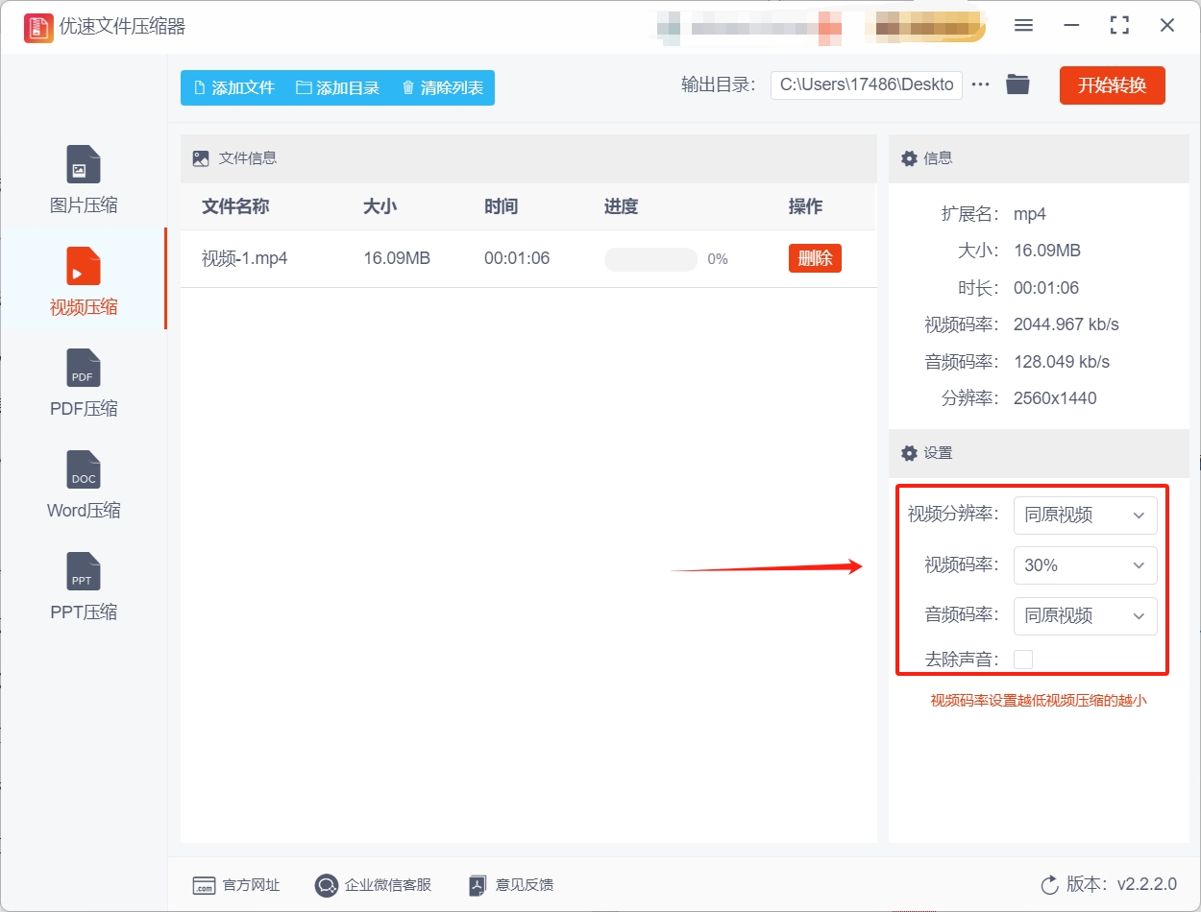
Task: Click the 清除列表 toolbar item
Action: pyautogui.click(x=442, y=85)
